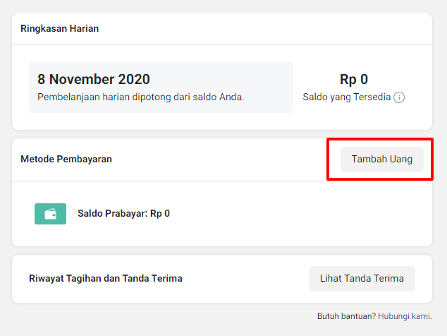Image resolution: width=447 pixels, height=336 pixels.
Task: Click info icon beside Saldo yang Tersedia
Action: pyautogui.click(x=399, y=97)
